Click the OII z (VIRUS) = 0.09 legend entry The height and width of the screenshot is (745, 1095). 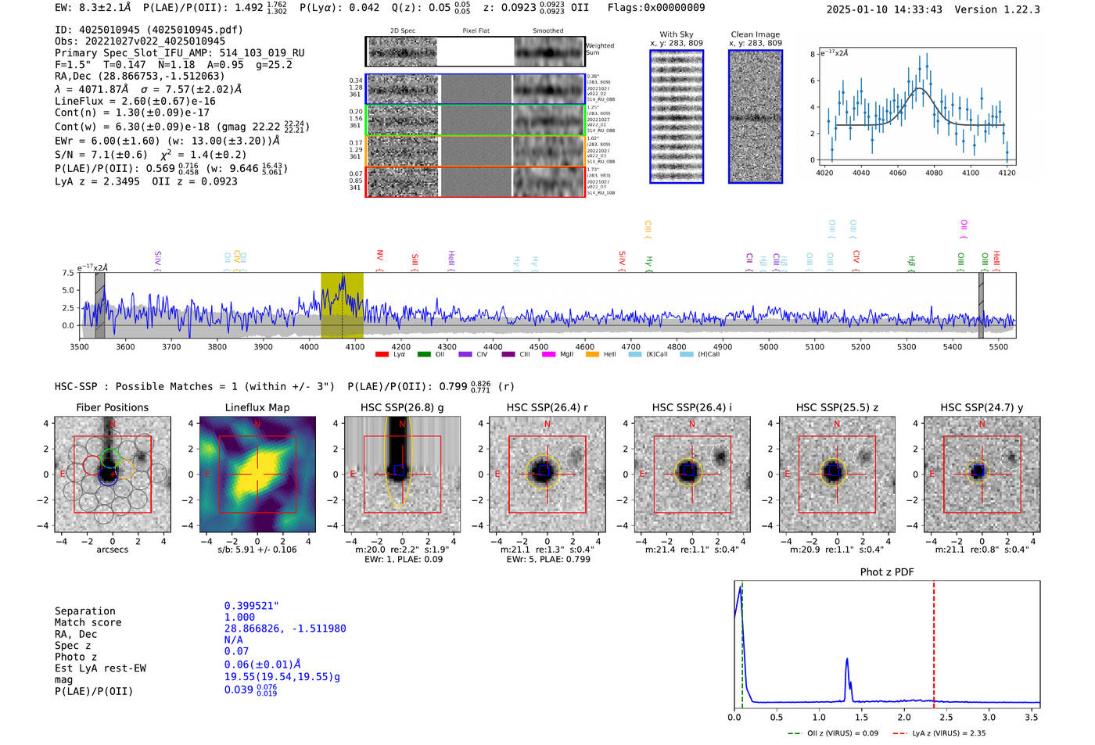coord(832,733)
